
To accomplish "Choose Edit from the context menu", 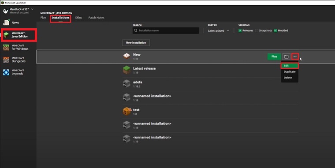I will (x=290, y=66).
